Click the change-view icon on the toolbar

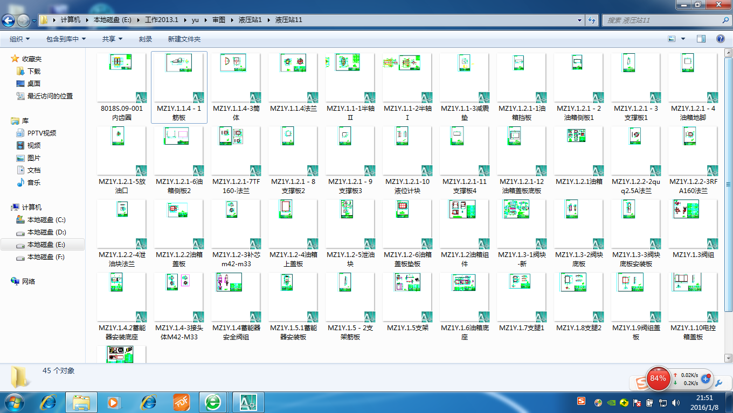coord(672,39)
